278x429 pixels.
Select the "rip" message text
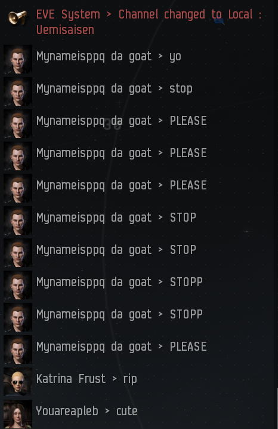(130, 379)
